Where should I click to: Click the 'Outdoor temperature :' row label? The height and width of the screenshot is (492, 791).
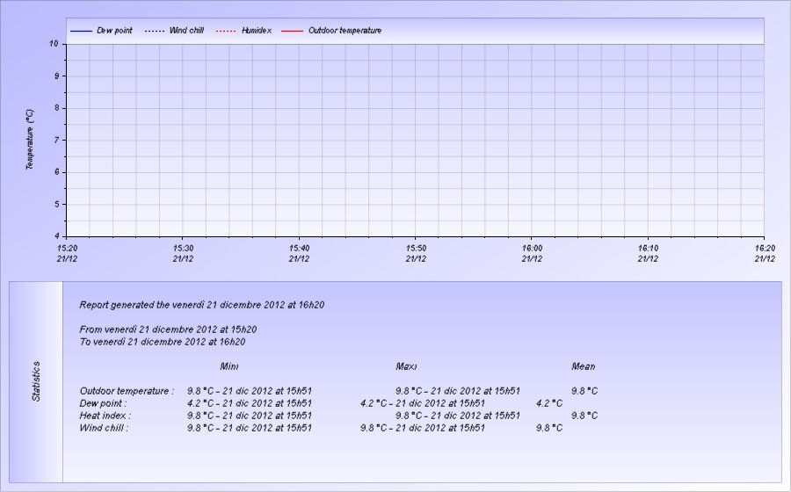[127, 391]
